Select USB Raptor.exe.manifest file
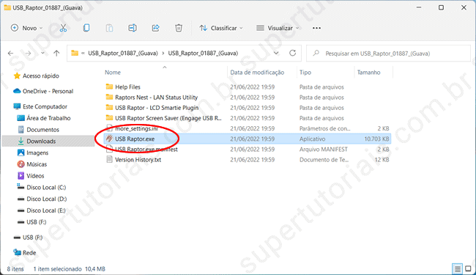 (x=146, y=149)
